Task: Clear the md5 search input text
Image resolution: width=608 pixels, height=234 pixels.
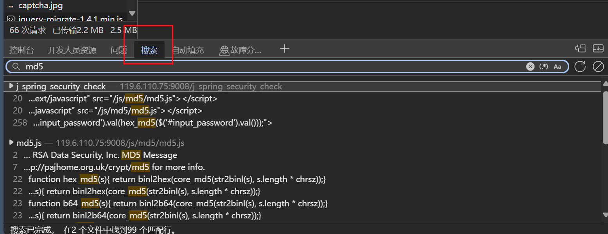Action: pyautogui.click(x=530, y=66)
